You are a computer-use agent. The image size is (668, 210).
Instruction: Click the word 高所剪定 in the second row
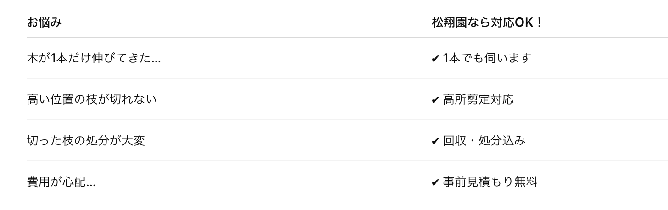466,99
